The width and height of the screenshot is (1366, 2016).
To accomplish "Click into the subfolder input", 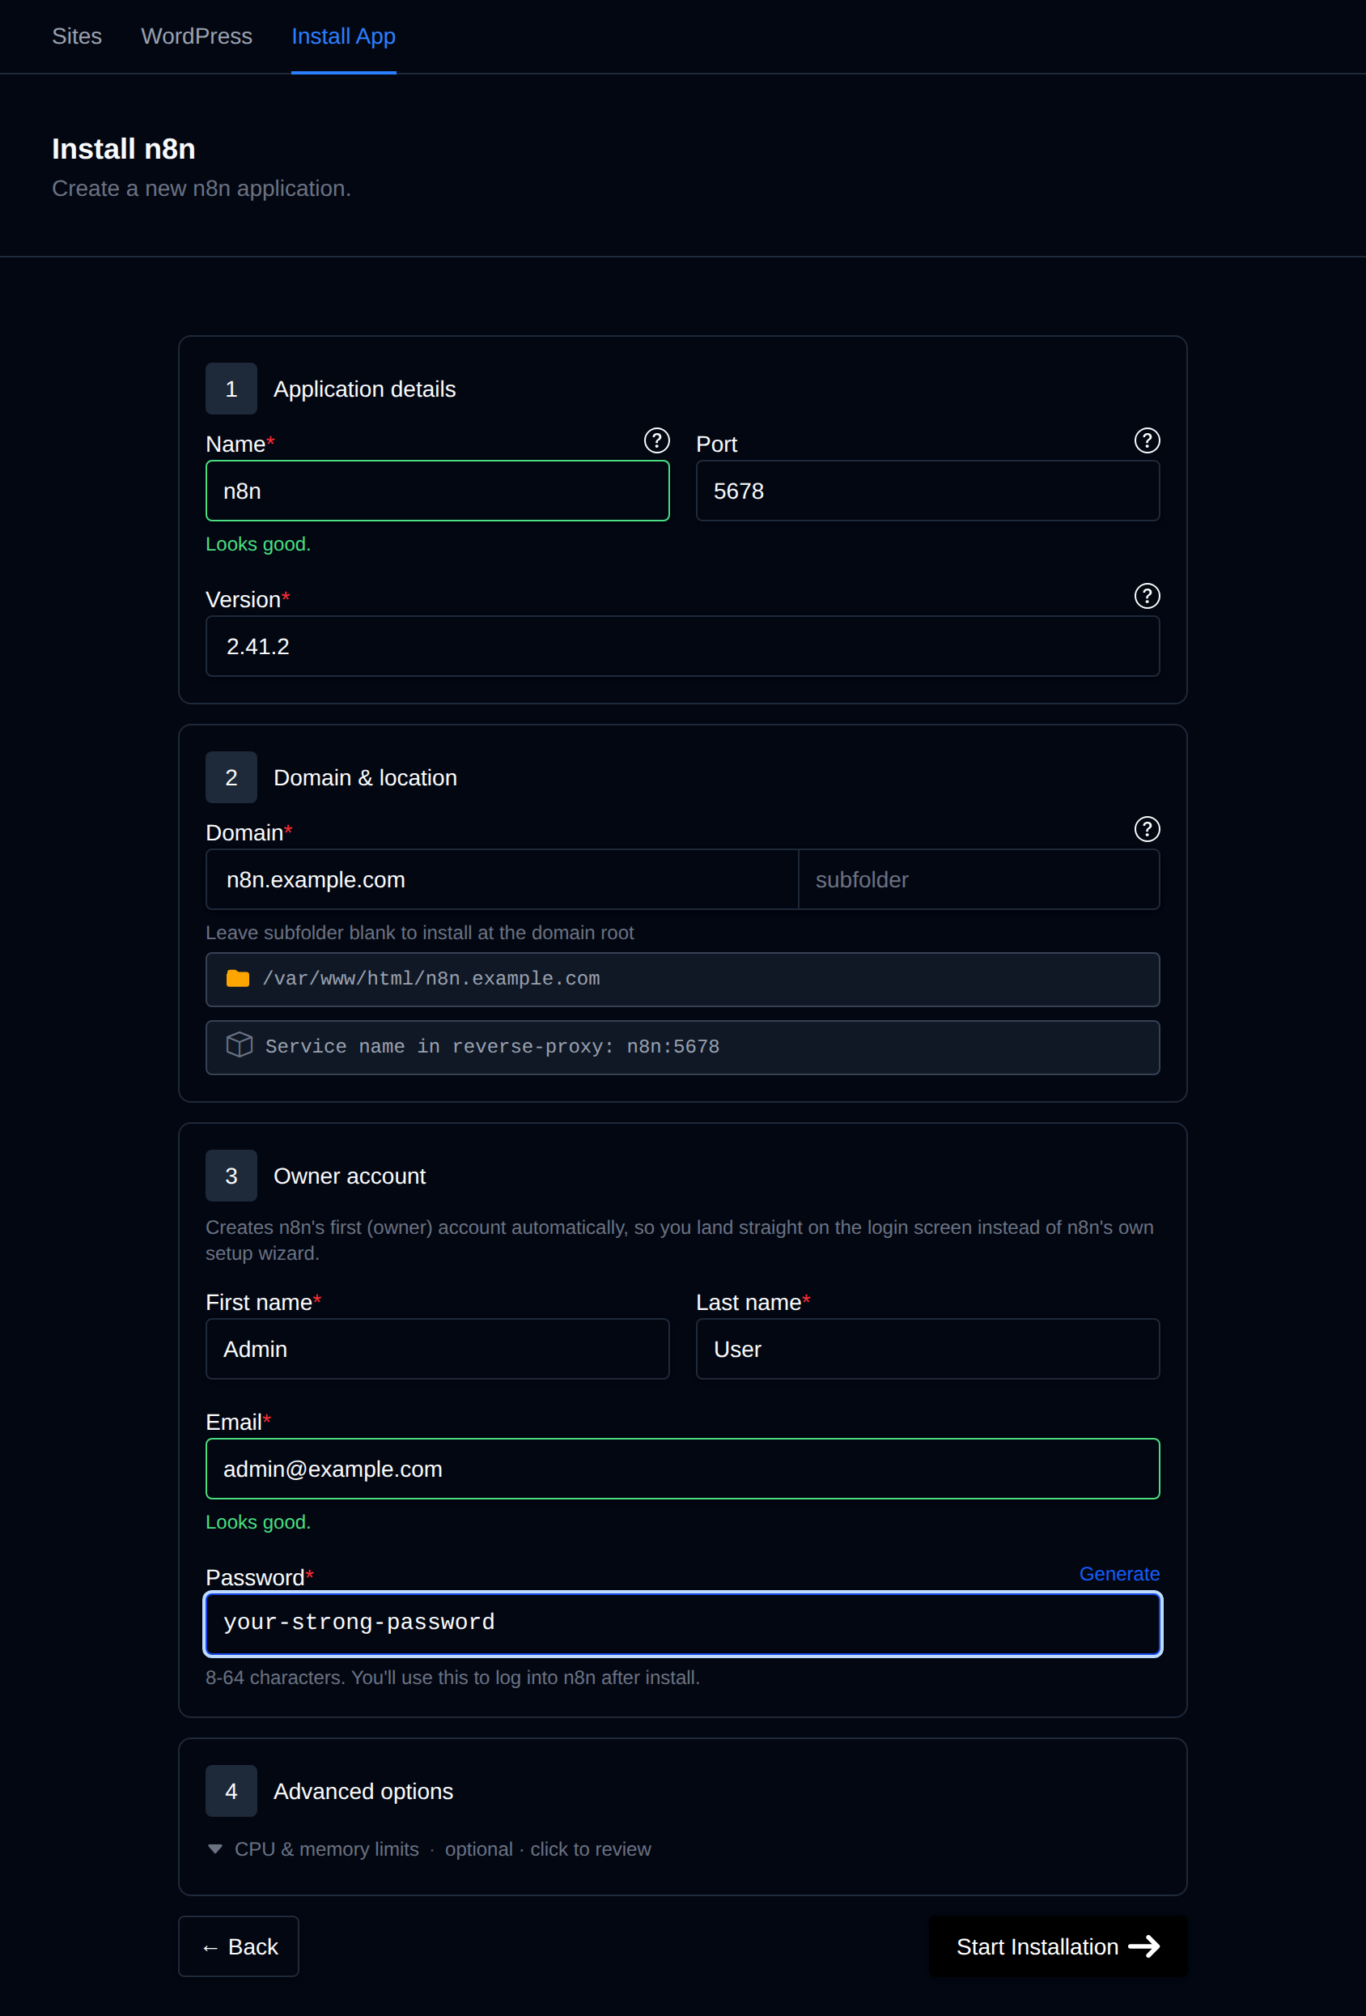I will (978, 879).
